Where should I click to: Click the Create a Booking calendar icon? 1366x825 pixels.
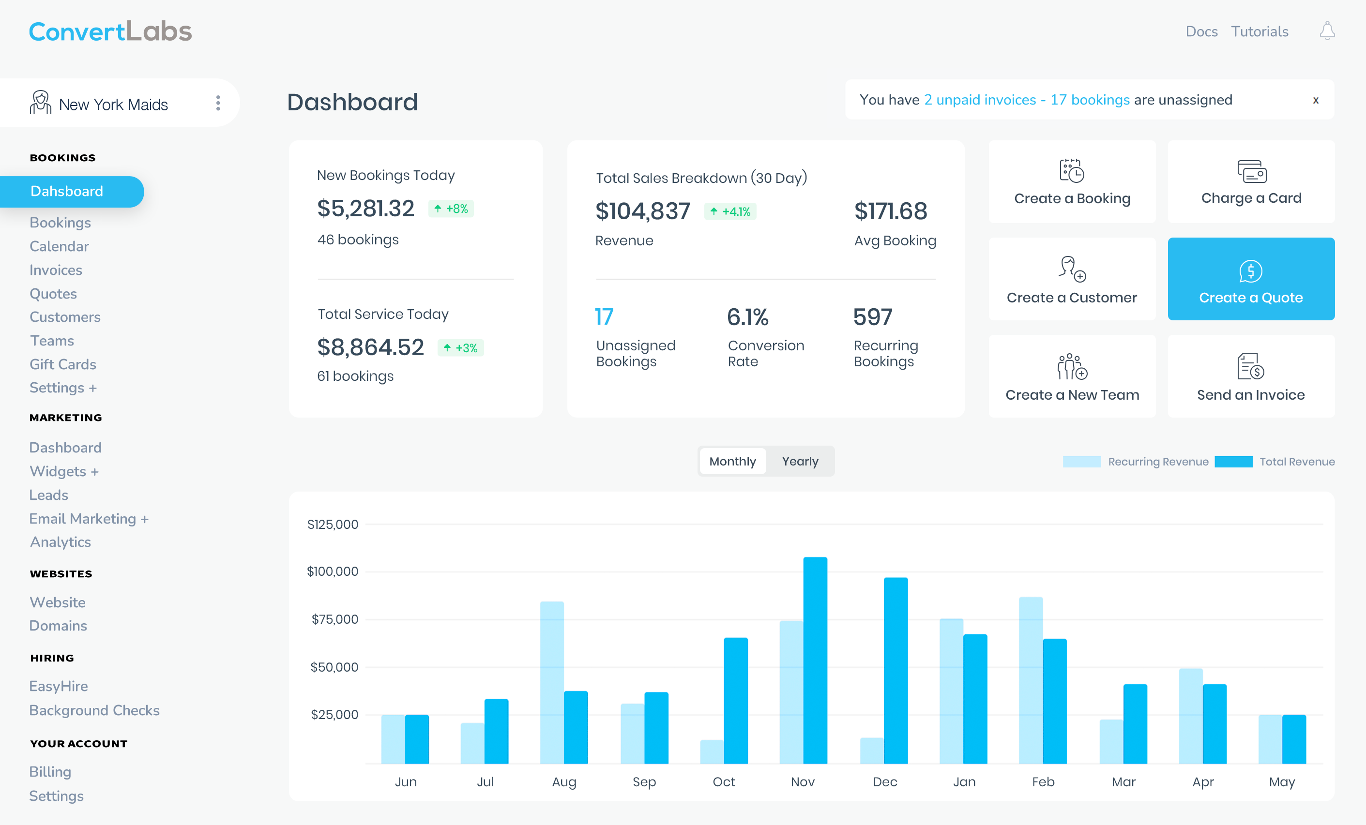click(1071, 171)
